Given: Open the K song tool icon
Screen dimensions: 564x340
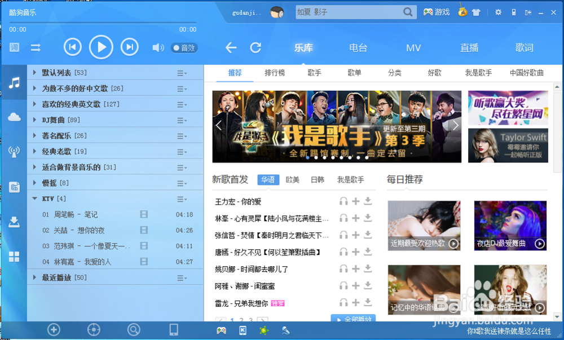Looking at the screenshot, I should pyautogui.click(x=243, y=330).
